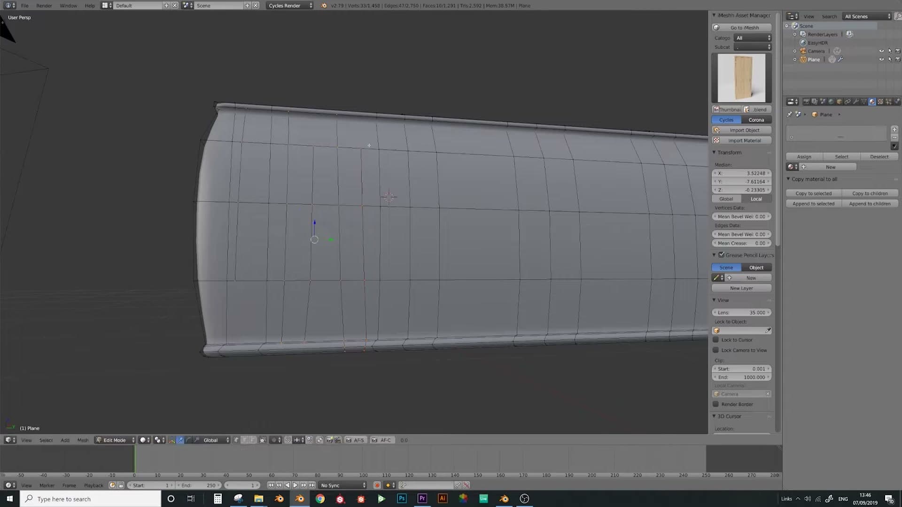The height and width of the screenshot is (507, 902).
Task: Open the Mesh Data properties tab icon
Action: (x=864, y=101)
